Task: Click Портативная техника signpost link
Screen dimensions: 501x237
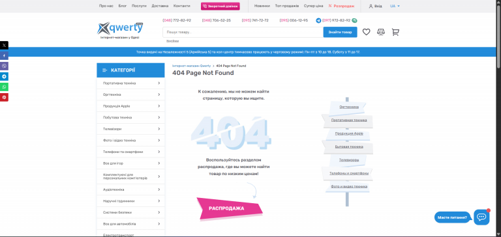Action: tap(349, 120)
